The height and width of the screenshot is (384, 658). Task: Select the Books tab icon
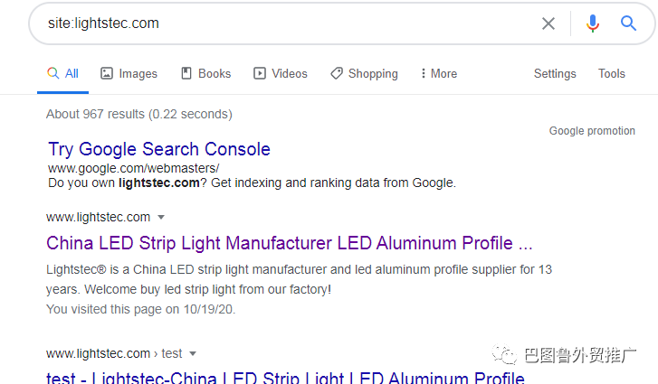click(x=186, y=73)
